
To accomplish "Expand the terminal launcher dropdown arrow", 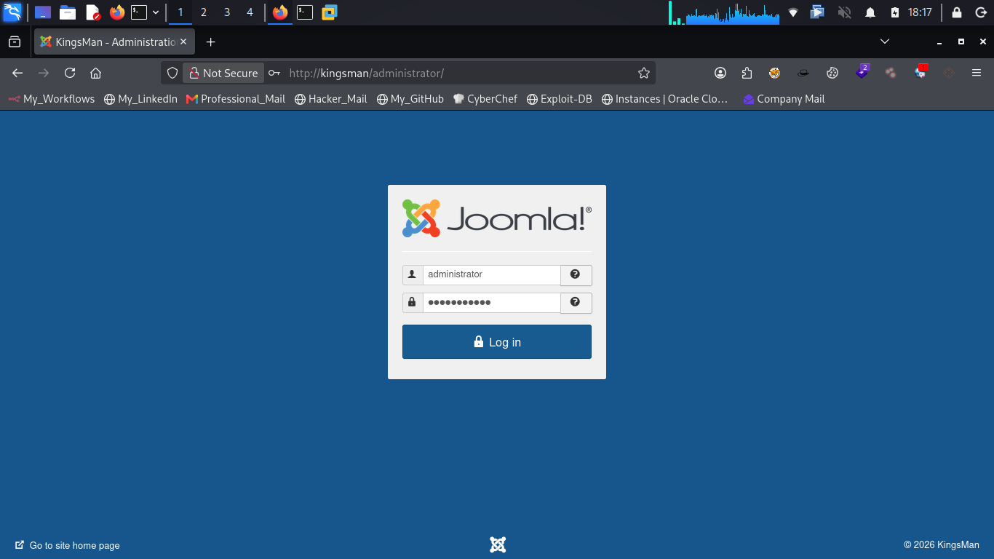I will [156, 12].
